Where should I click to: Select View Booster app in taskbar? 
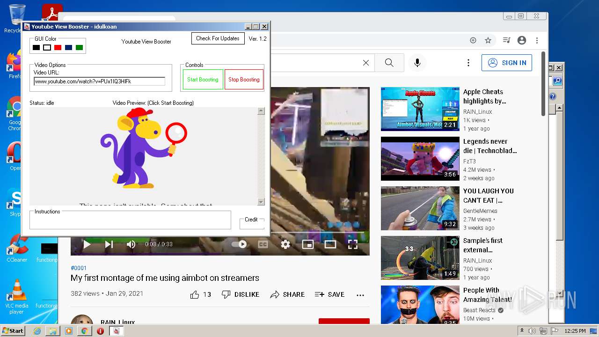click(116, 331)
